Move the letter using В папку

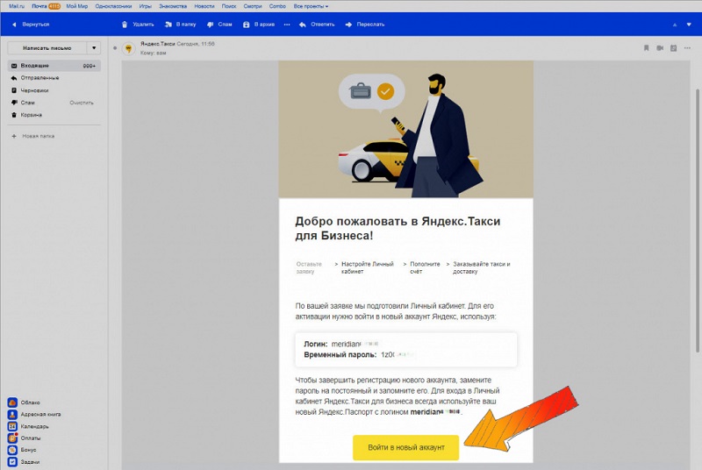181,25
